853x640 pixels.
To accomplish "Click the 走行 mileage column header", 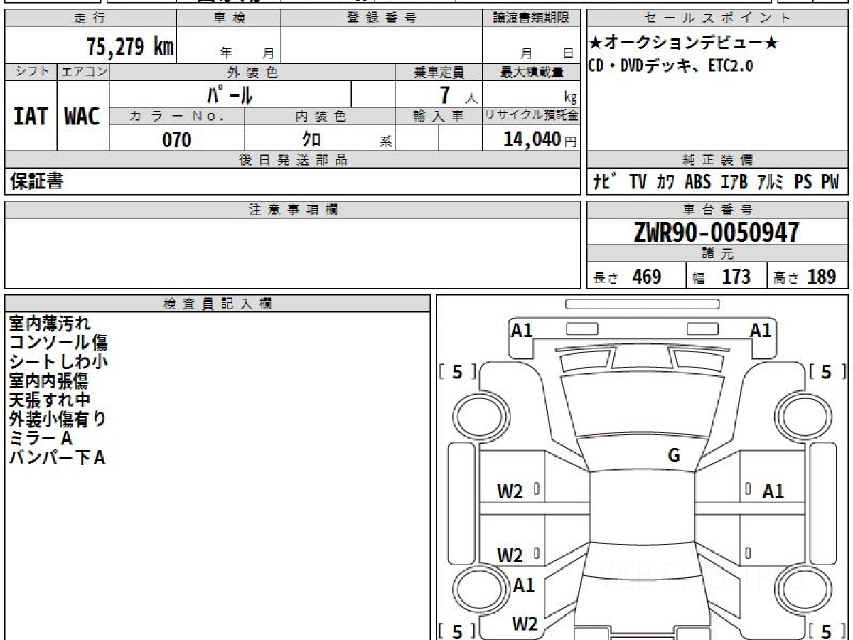I will point(90,18).
